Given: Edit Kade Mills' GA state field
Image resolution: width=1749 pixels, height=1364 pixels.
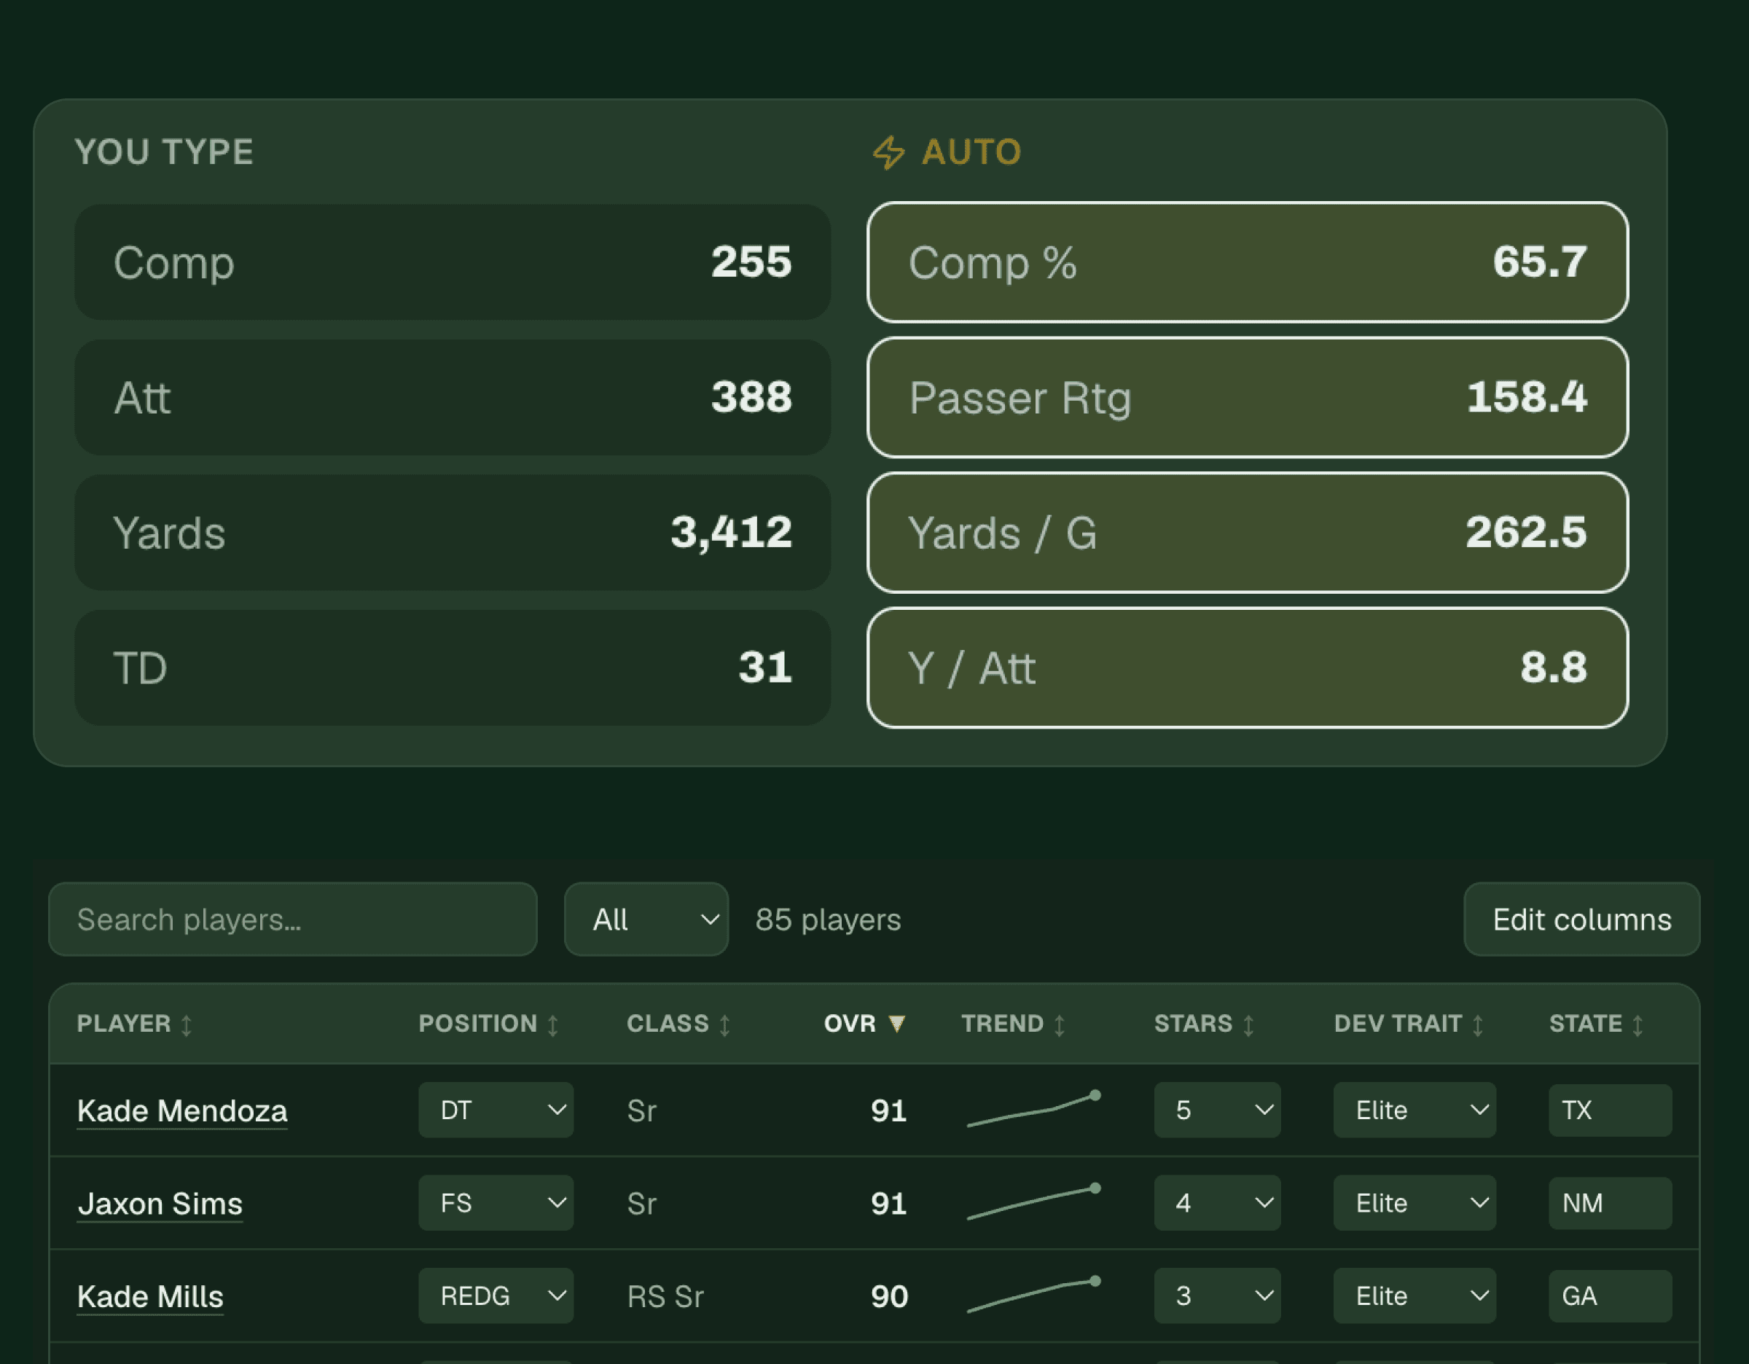Looking at the screenshot, I should pos(1610,1296).
